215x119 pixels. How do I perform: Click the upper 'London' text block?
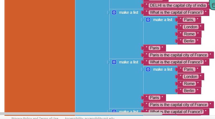(190, 27)
